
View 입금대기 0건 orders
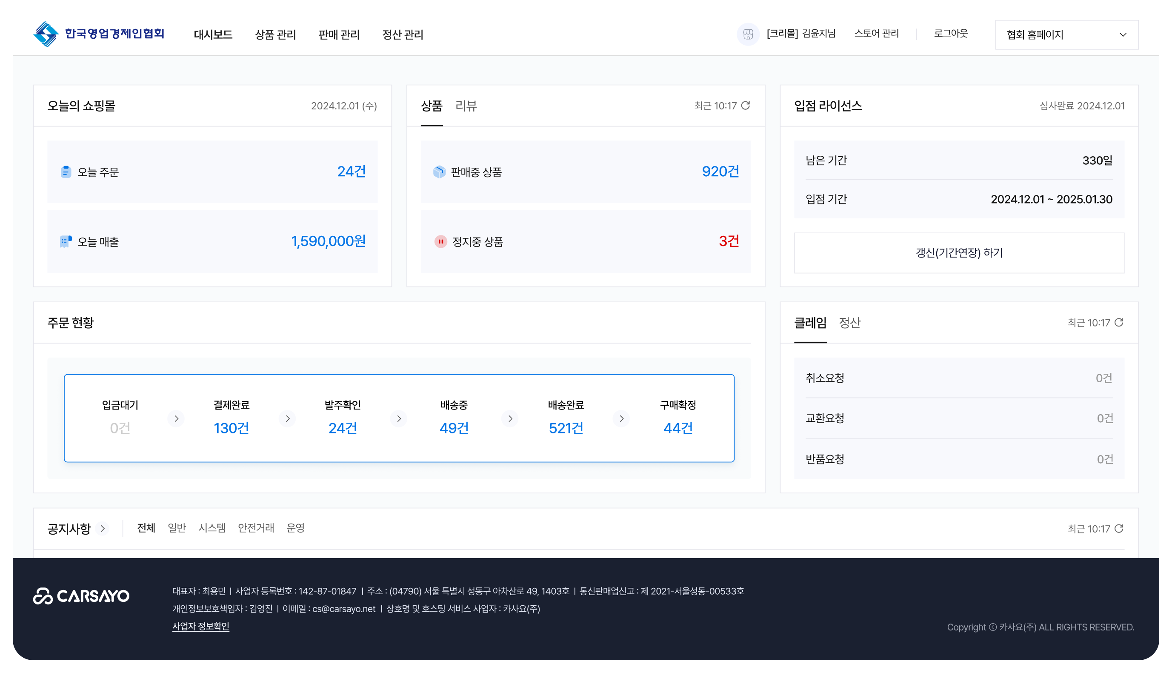[120, 418]
